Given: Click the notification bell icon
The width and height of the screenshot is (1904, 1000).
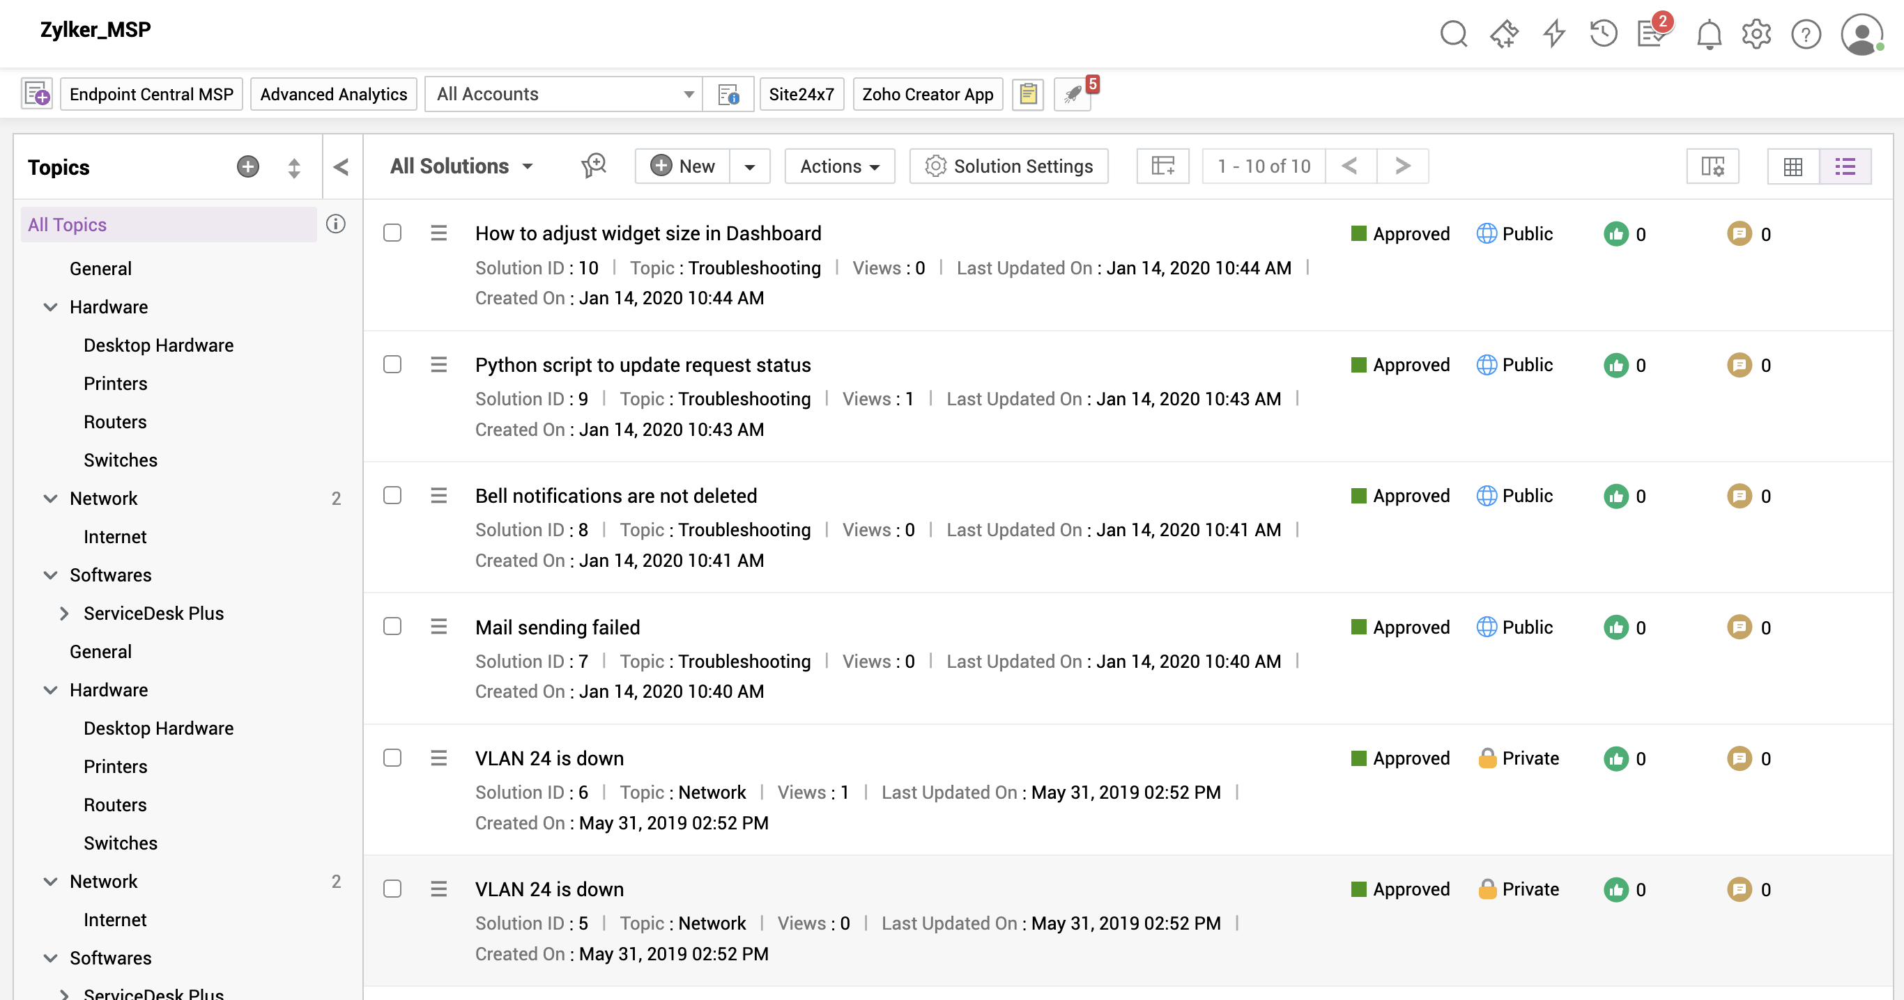Looking at the screenshot, I should (x=1708, y=34).
